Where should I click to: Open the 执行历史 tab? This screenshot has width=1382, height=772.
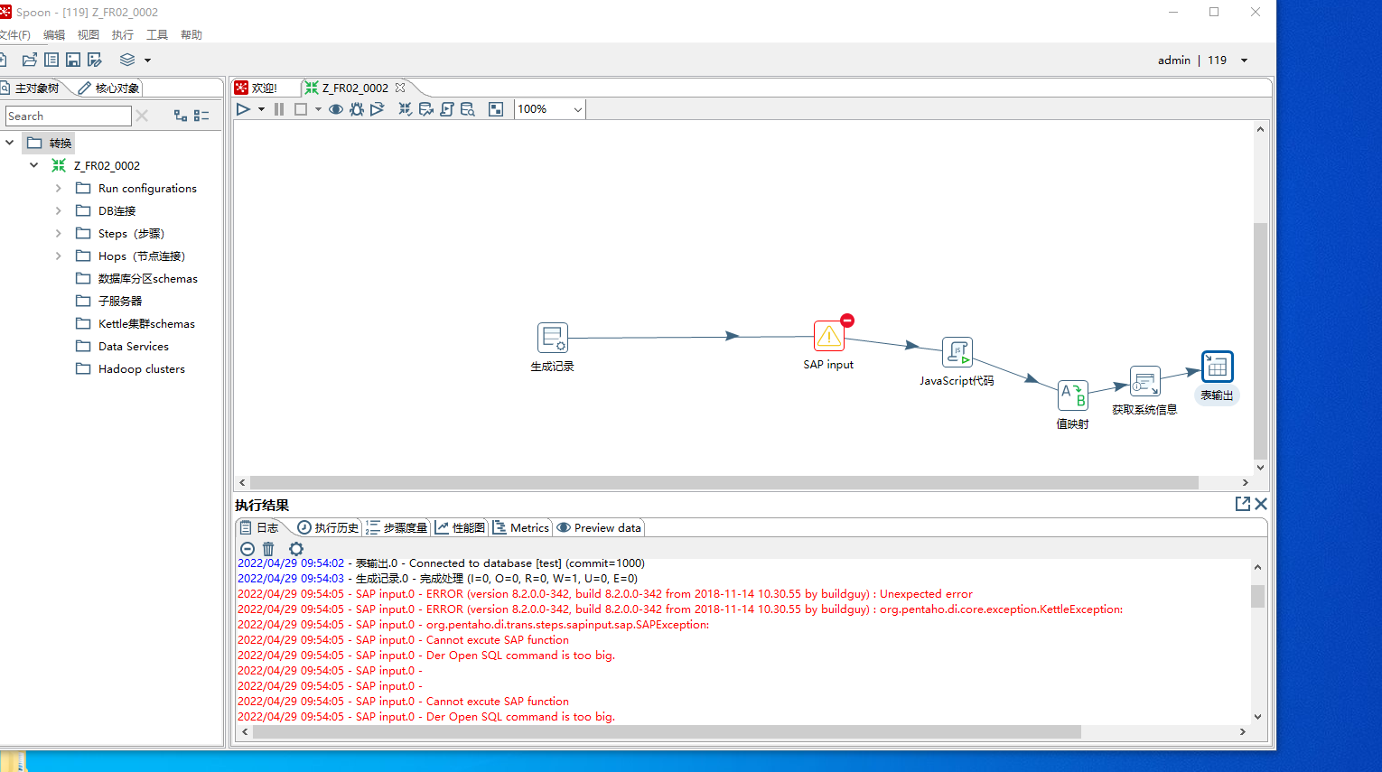(328, 527)
